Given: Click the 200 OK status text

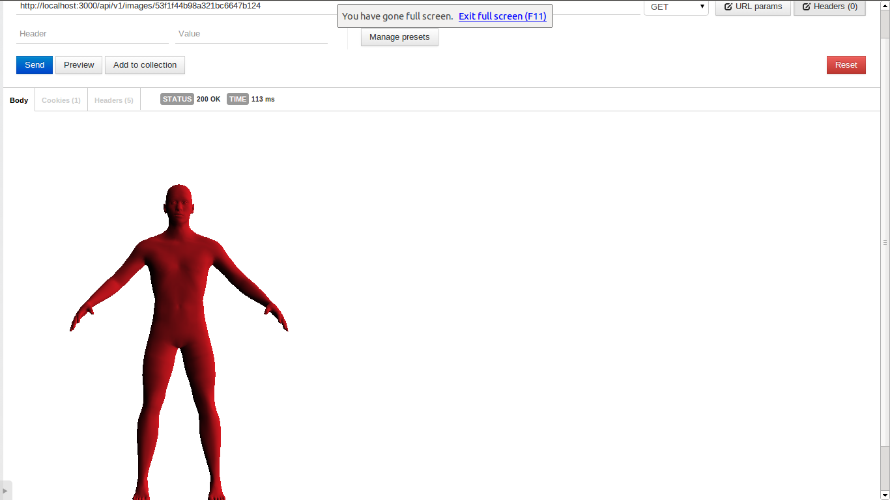Looking at the screenshot, I should 208,100.
